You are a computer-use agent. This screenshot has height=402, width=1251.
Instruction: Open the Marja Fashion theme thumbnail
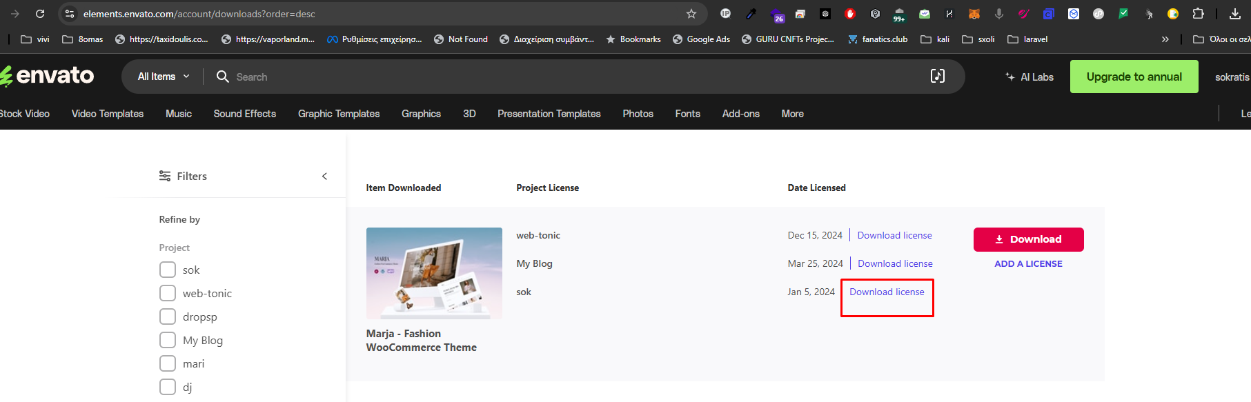[434, 273]
